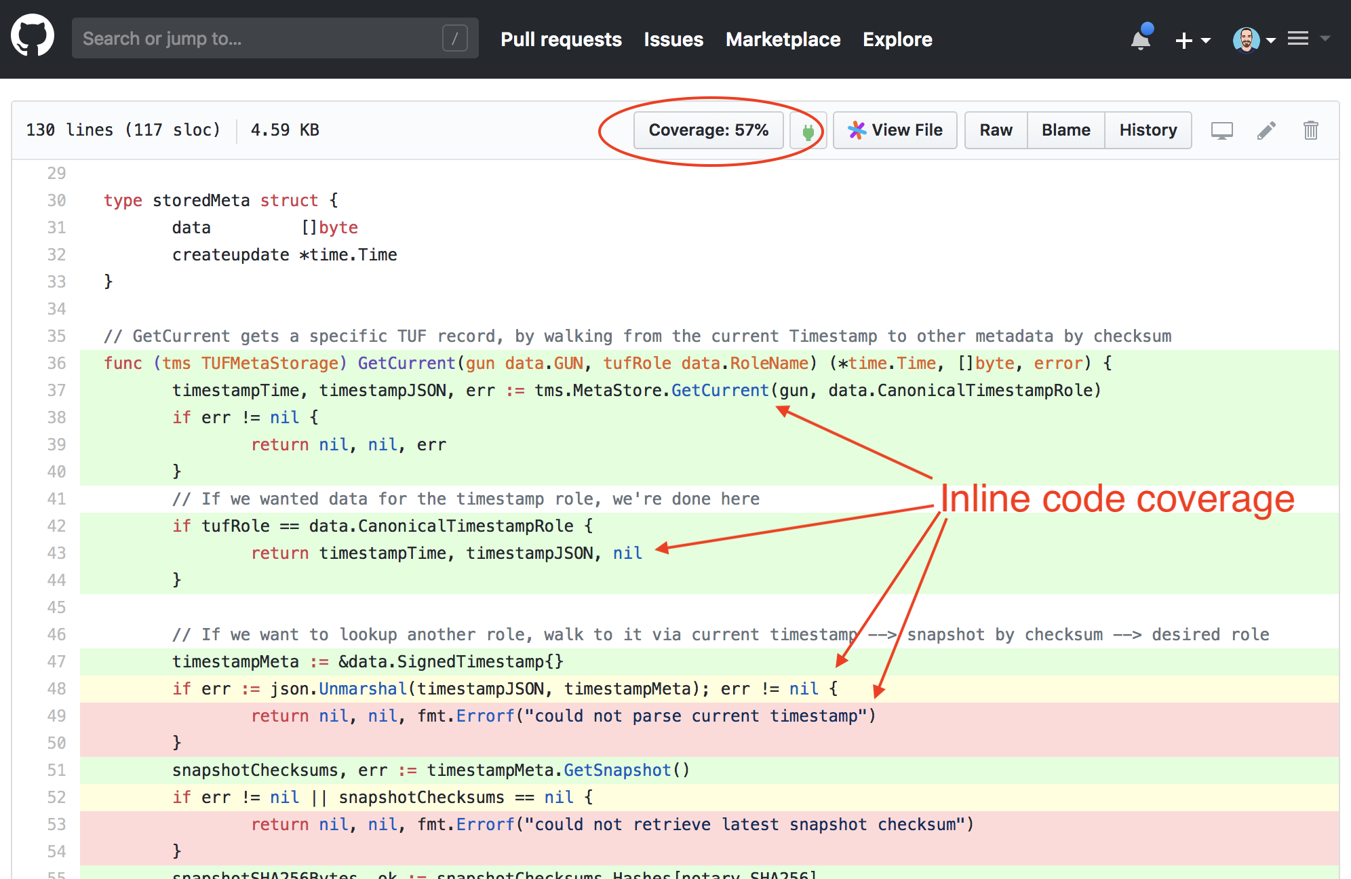Viewport: 1351px width, 879px height.
Task: Click the History view icon
Action: tap(1147, 129)
